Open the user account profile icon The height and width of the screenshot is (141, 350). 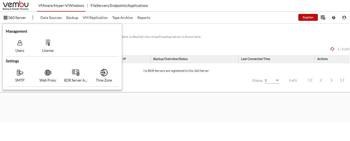[344, 18]
